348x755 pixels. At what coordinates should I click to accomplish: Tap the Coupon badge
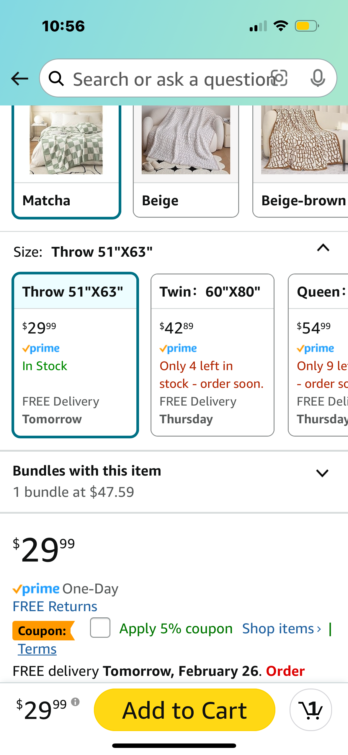43,630
